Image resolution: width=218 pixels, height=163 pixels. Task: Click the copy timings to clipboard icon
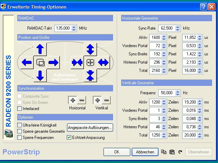pyautogui.click(x=164, y=152)
